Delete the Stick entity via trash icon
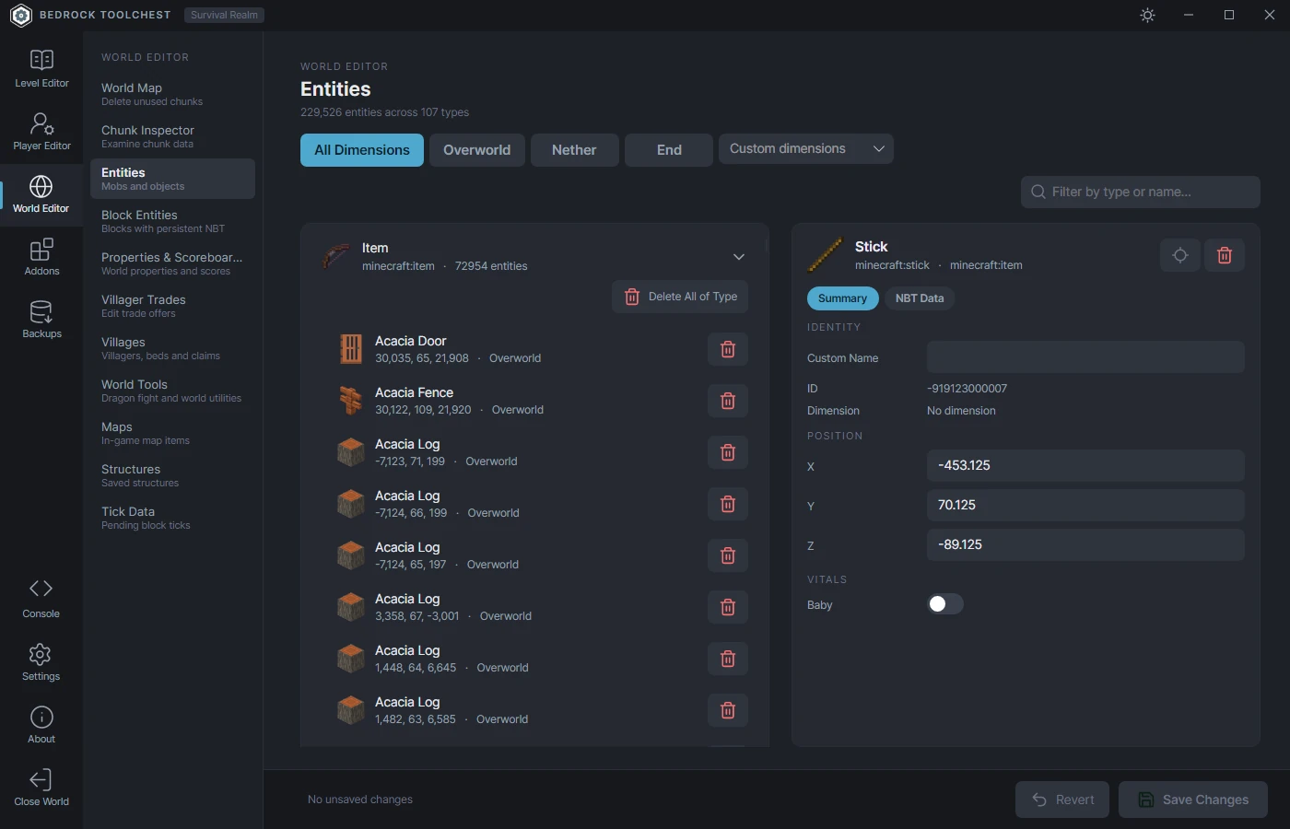The width and height of the screenshot is (1290, 829). (x=1225, y=255)
